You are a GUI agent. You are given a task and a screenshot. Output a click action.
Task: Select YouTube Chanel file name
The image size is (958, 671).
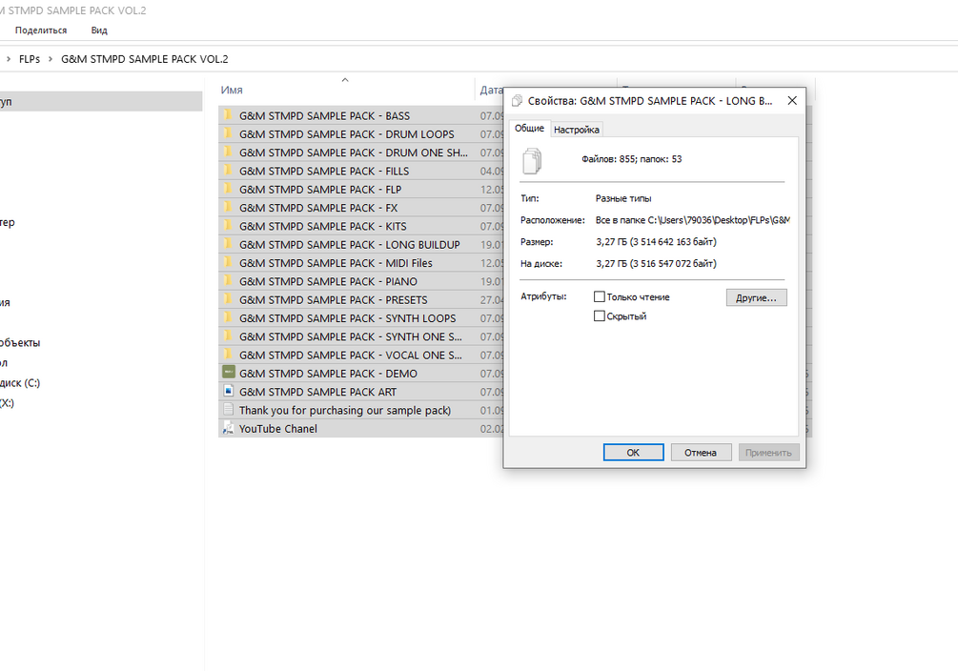278,428
